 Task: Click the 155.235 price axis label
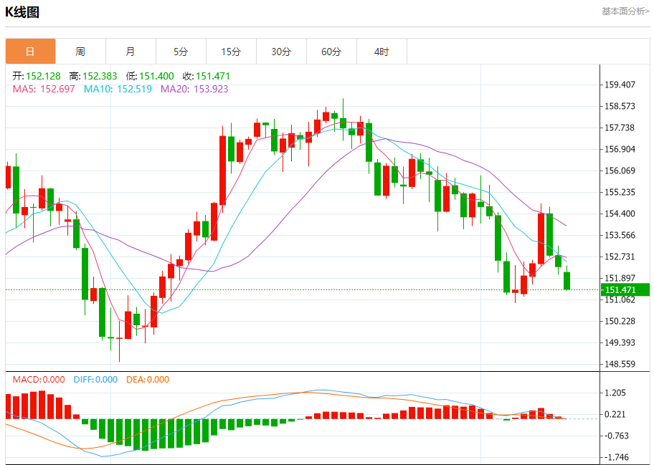click(x=620, y=192)
